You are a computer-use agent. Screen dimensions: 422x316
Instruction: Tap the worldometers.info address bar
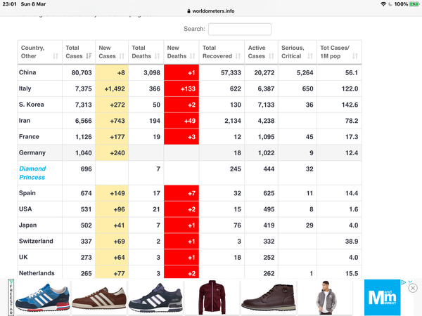tap(211, 11)
